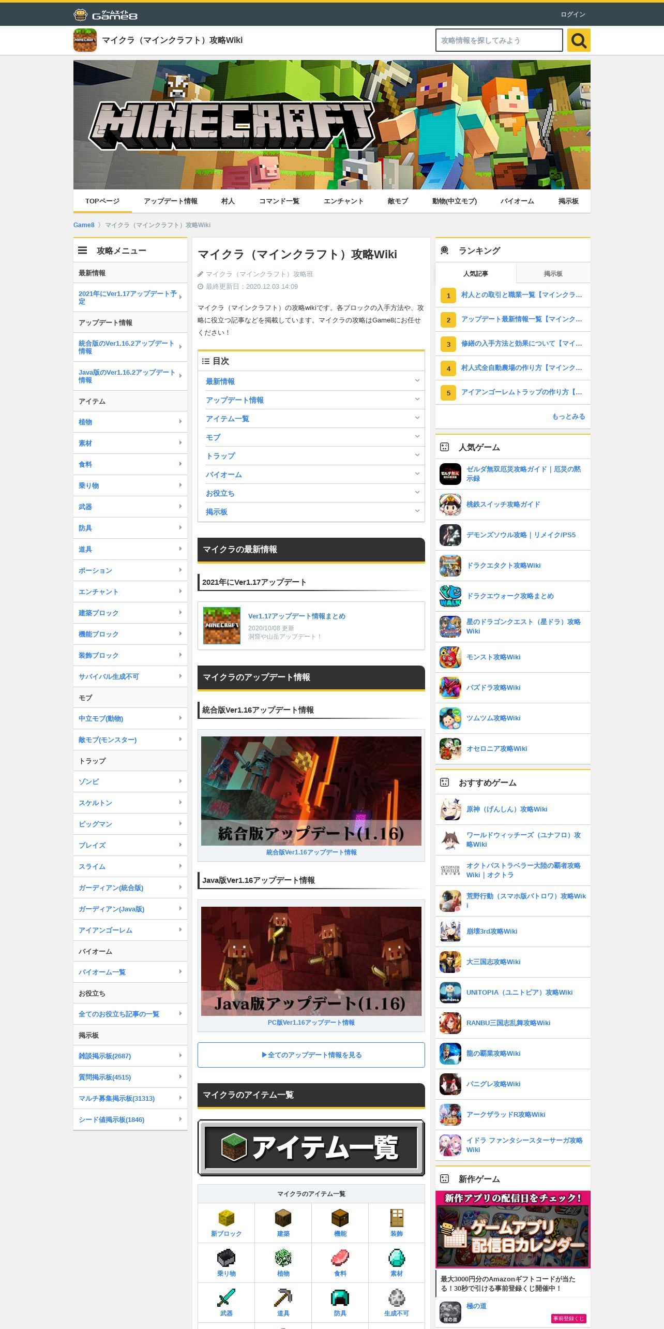
Task: Click 全てのアップデート情報を見る button
Action: 311,1055
